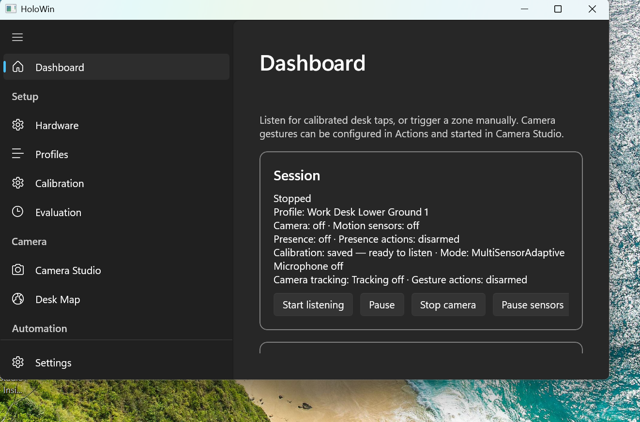Click the "Listen for calibrated desk taps" description
The width and height of the screenshot is (640, 422).
[x=412, y=127]
